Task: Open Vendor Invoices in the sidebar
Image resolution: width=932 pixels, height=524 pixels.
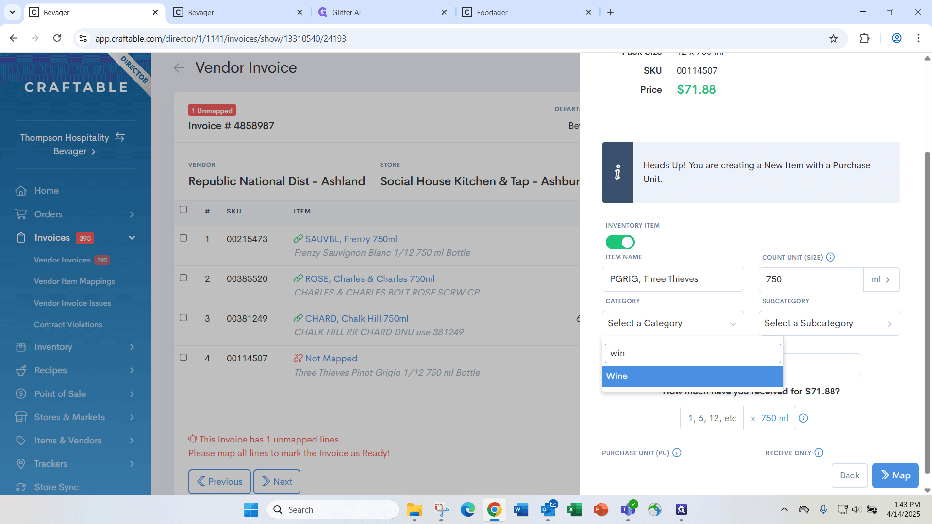Action: click(x=62, y=260)
